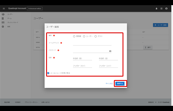The height and width of the screenshot is (111, 173).
Task: Click the プライバシーポリシー footer link
Action: pos(31,102)
